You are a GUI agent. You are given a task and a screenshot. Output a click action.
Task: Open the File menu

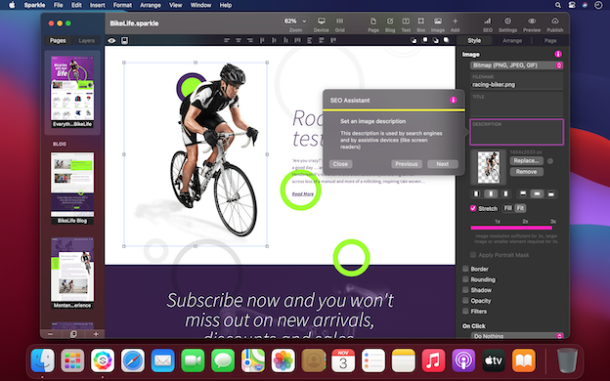point(58,5)
